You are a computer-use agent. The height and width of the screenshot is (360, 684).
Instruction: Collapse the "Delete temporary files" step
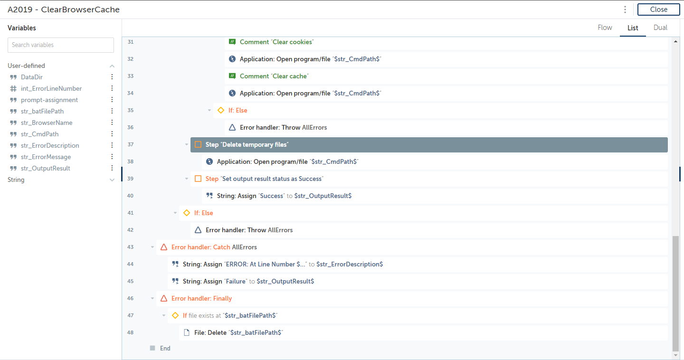click(187, 144)
